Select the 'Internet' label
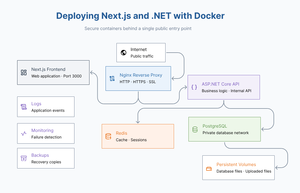This screenshot has height=193, width=300. click(x=139, y=49)
